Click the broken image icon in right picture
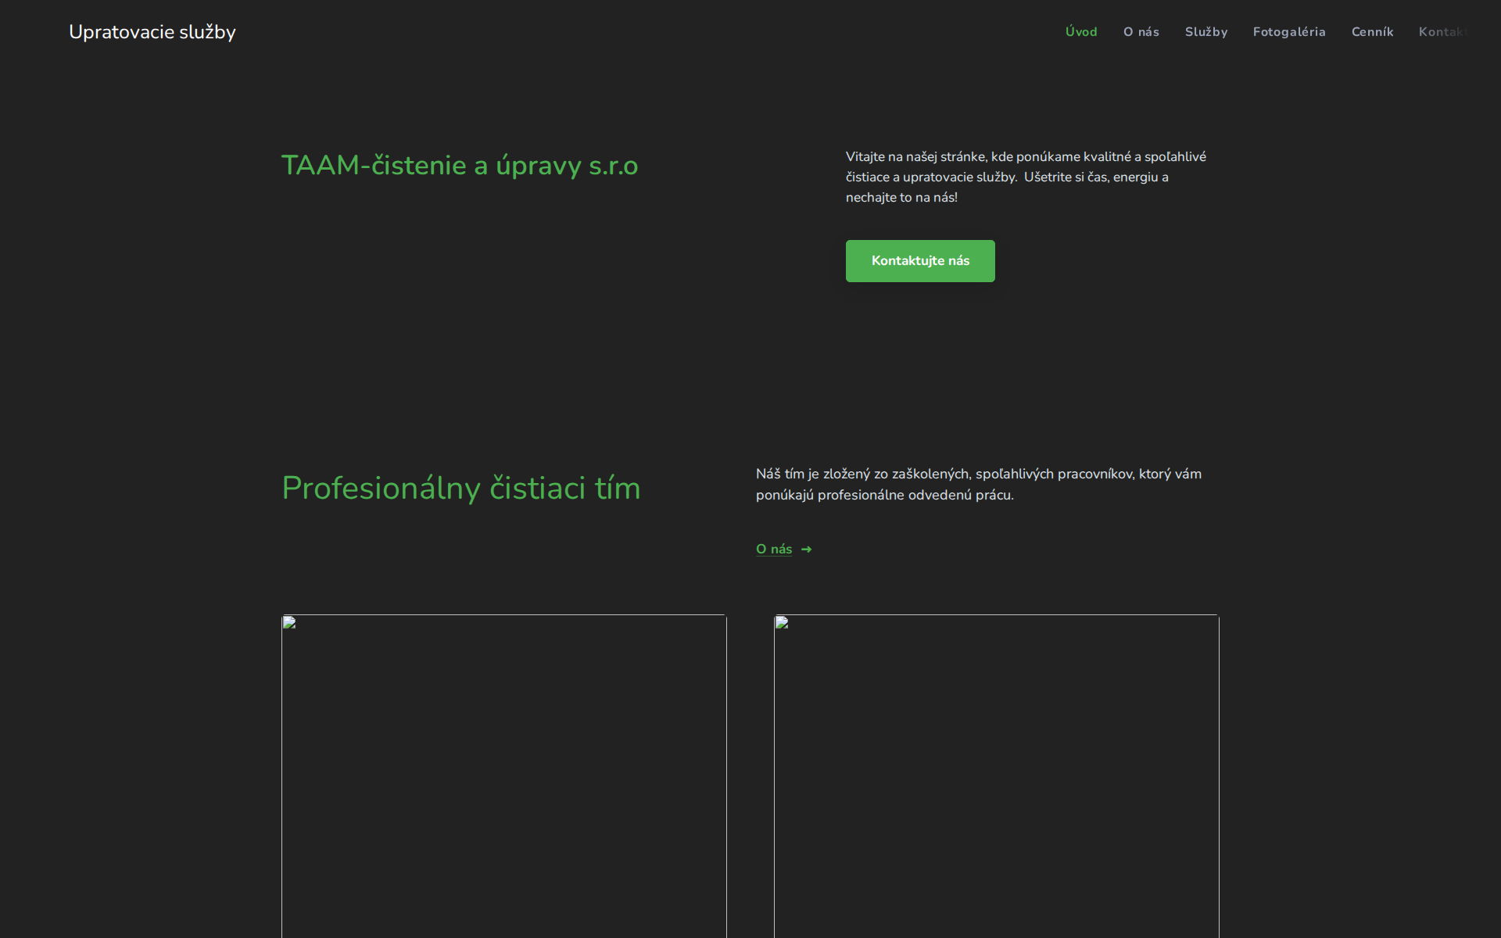The image size is (1501, 938). coord(782,623)
